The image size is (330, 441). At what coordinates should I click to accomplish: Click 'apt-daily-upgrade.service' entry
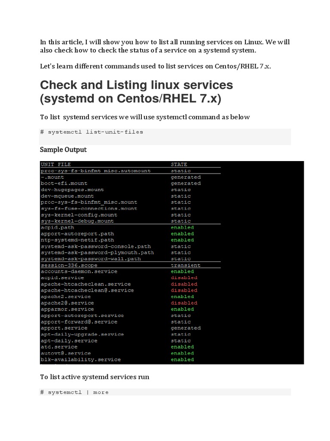pos(82,334)
